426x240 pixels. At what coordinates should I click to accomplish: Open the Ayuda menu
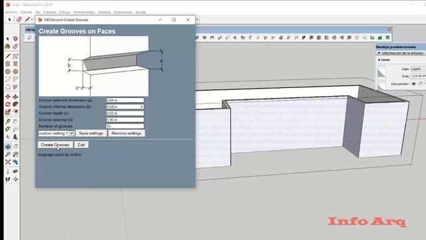coord(140,12)
